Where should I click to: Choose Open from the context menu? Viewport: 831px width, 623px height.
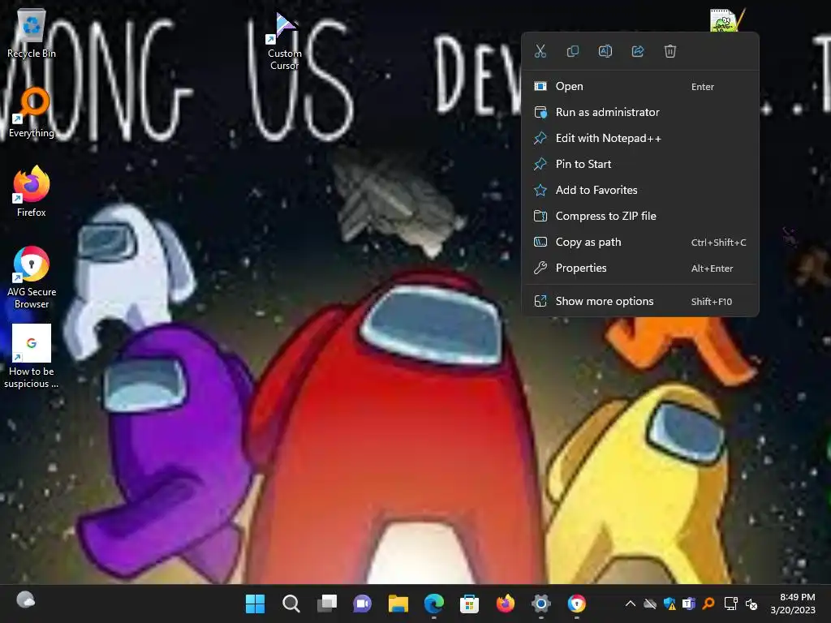[x=640, y=86]
